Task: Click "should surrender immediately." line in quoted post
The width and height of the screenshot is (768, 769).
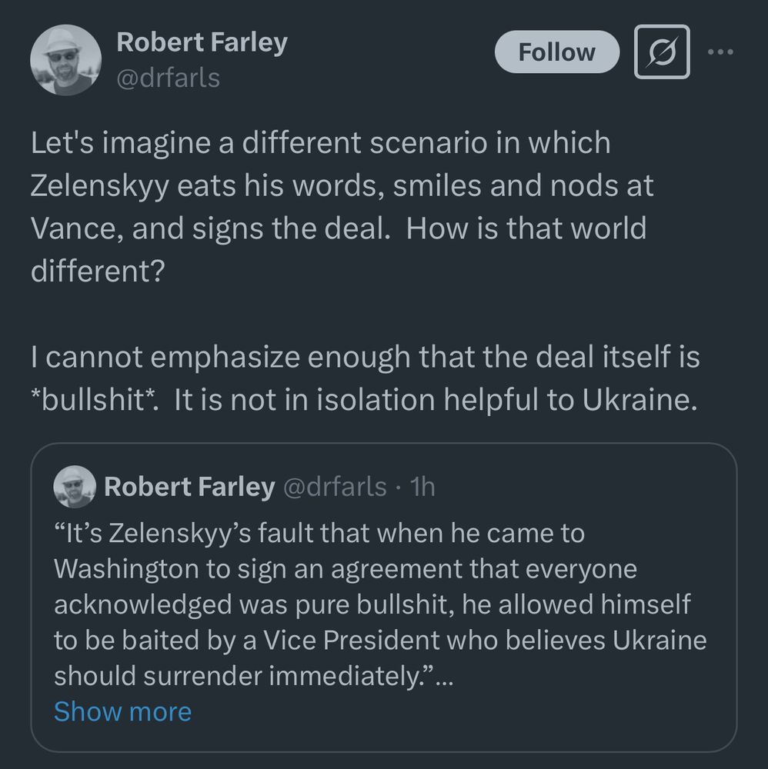Action: pyautogui.click(x=243, y=676)
